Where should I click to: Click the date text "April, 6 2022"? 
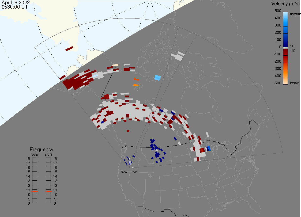[x=16, y=2]
